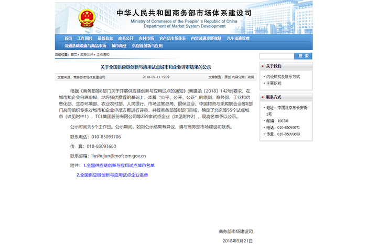Open the 农村市场 menu item
The image size is (367, 244).
pos(146,38)
